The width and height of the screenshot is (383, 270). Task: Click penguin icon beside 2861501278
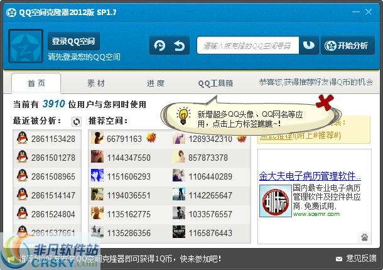(x=22, y=156)
